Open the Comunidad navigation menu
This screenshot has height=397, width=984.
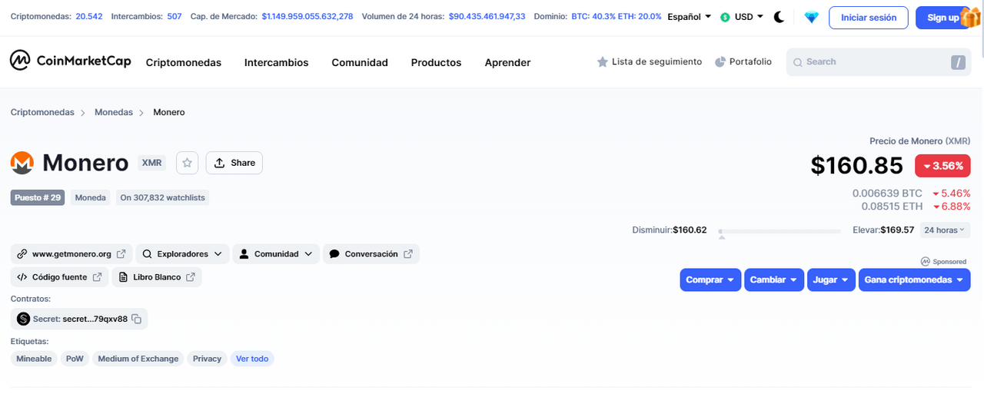tap(360, 62)
